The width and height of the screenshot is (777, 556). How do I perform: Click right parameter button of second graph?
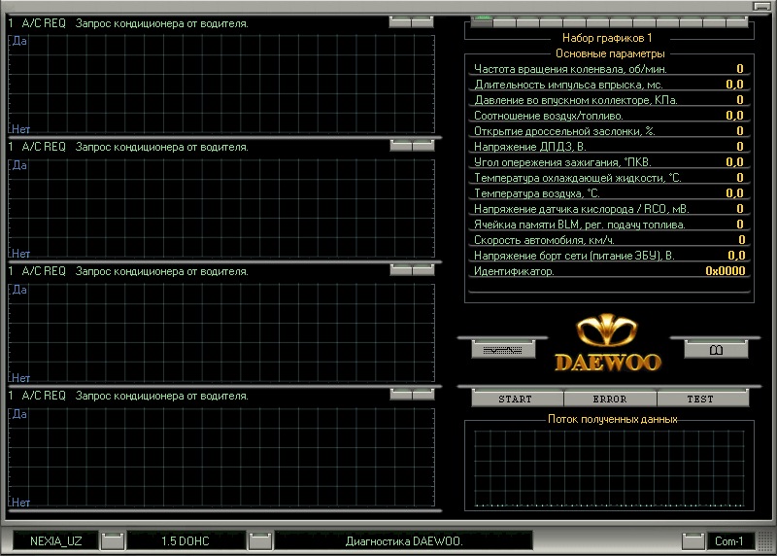pos(423,145)
